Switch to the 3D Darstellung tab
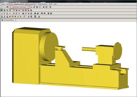Image resolution: width=137 pixels, height=97 pixels. [x=8, y=20]
